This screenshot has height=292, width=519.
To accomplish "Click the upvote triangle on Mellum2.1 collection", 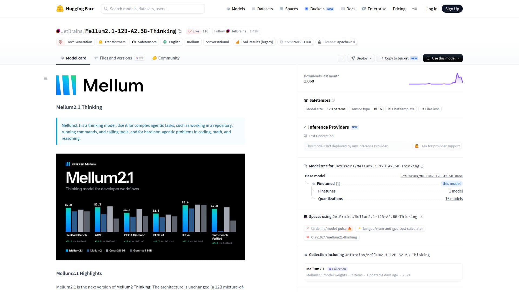I will click(404, 275).
